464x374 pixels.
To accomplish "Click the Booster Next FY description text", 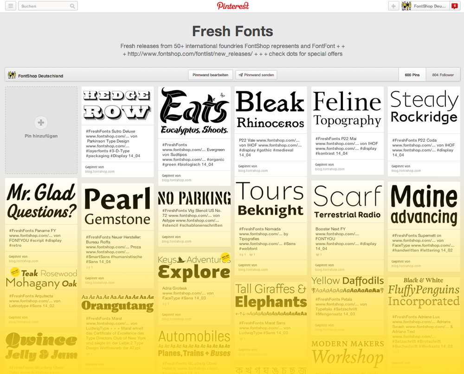I will [346, 239].
